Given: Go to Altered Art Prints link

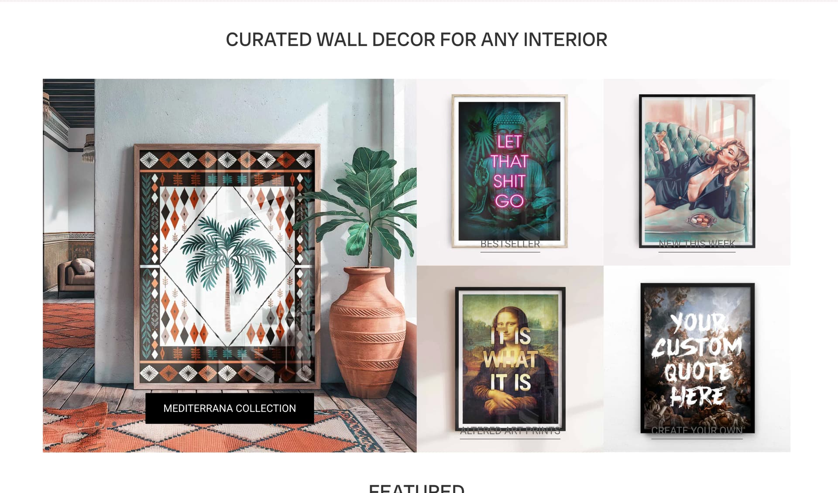Looking at the screenshot, I should coord(510,431).
